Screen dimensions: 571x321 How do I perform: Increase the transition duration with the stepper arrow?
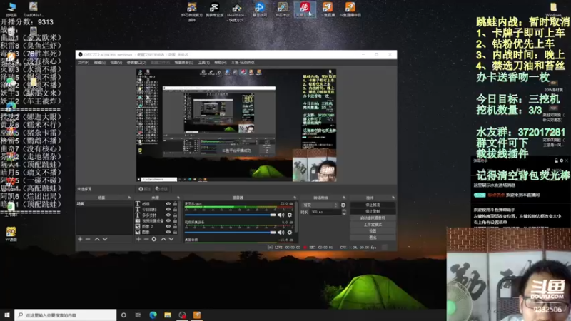tap(344, 210)
